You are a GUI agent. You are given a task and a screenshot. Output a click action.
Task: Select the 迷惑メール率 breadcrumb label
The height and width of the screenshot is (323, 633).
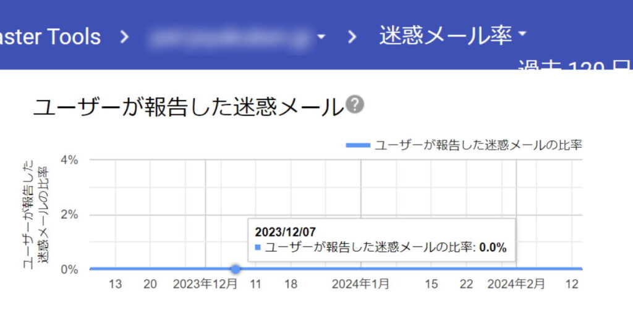tap(445, 36)
